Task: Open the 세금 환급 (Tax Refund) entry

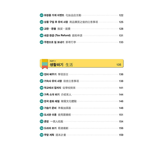Action: 82,35
